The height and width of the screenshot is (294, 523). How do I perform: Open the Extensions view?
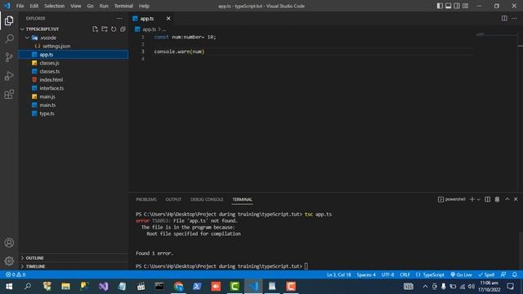coord(9,95)
